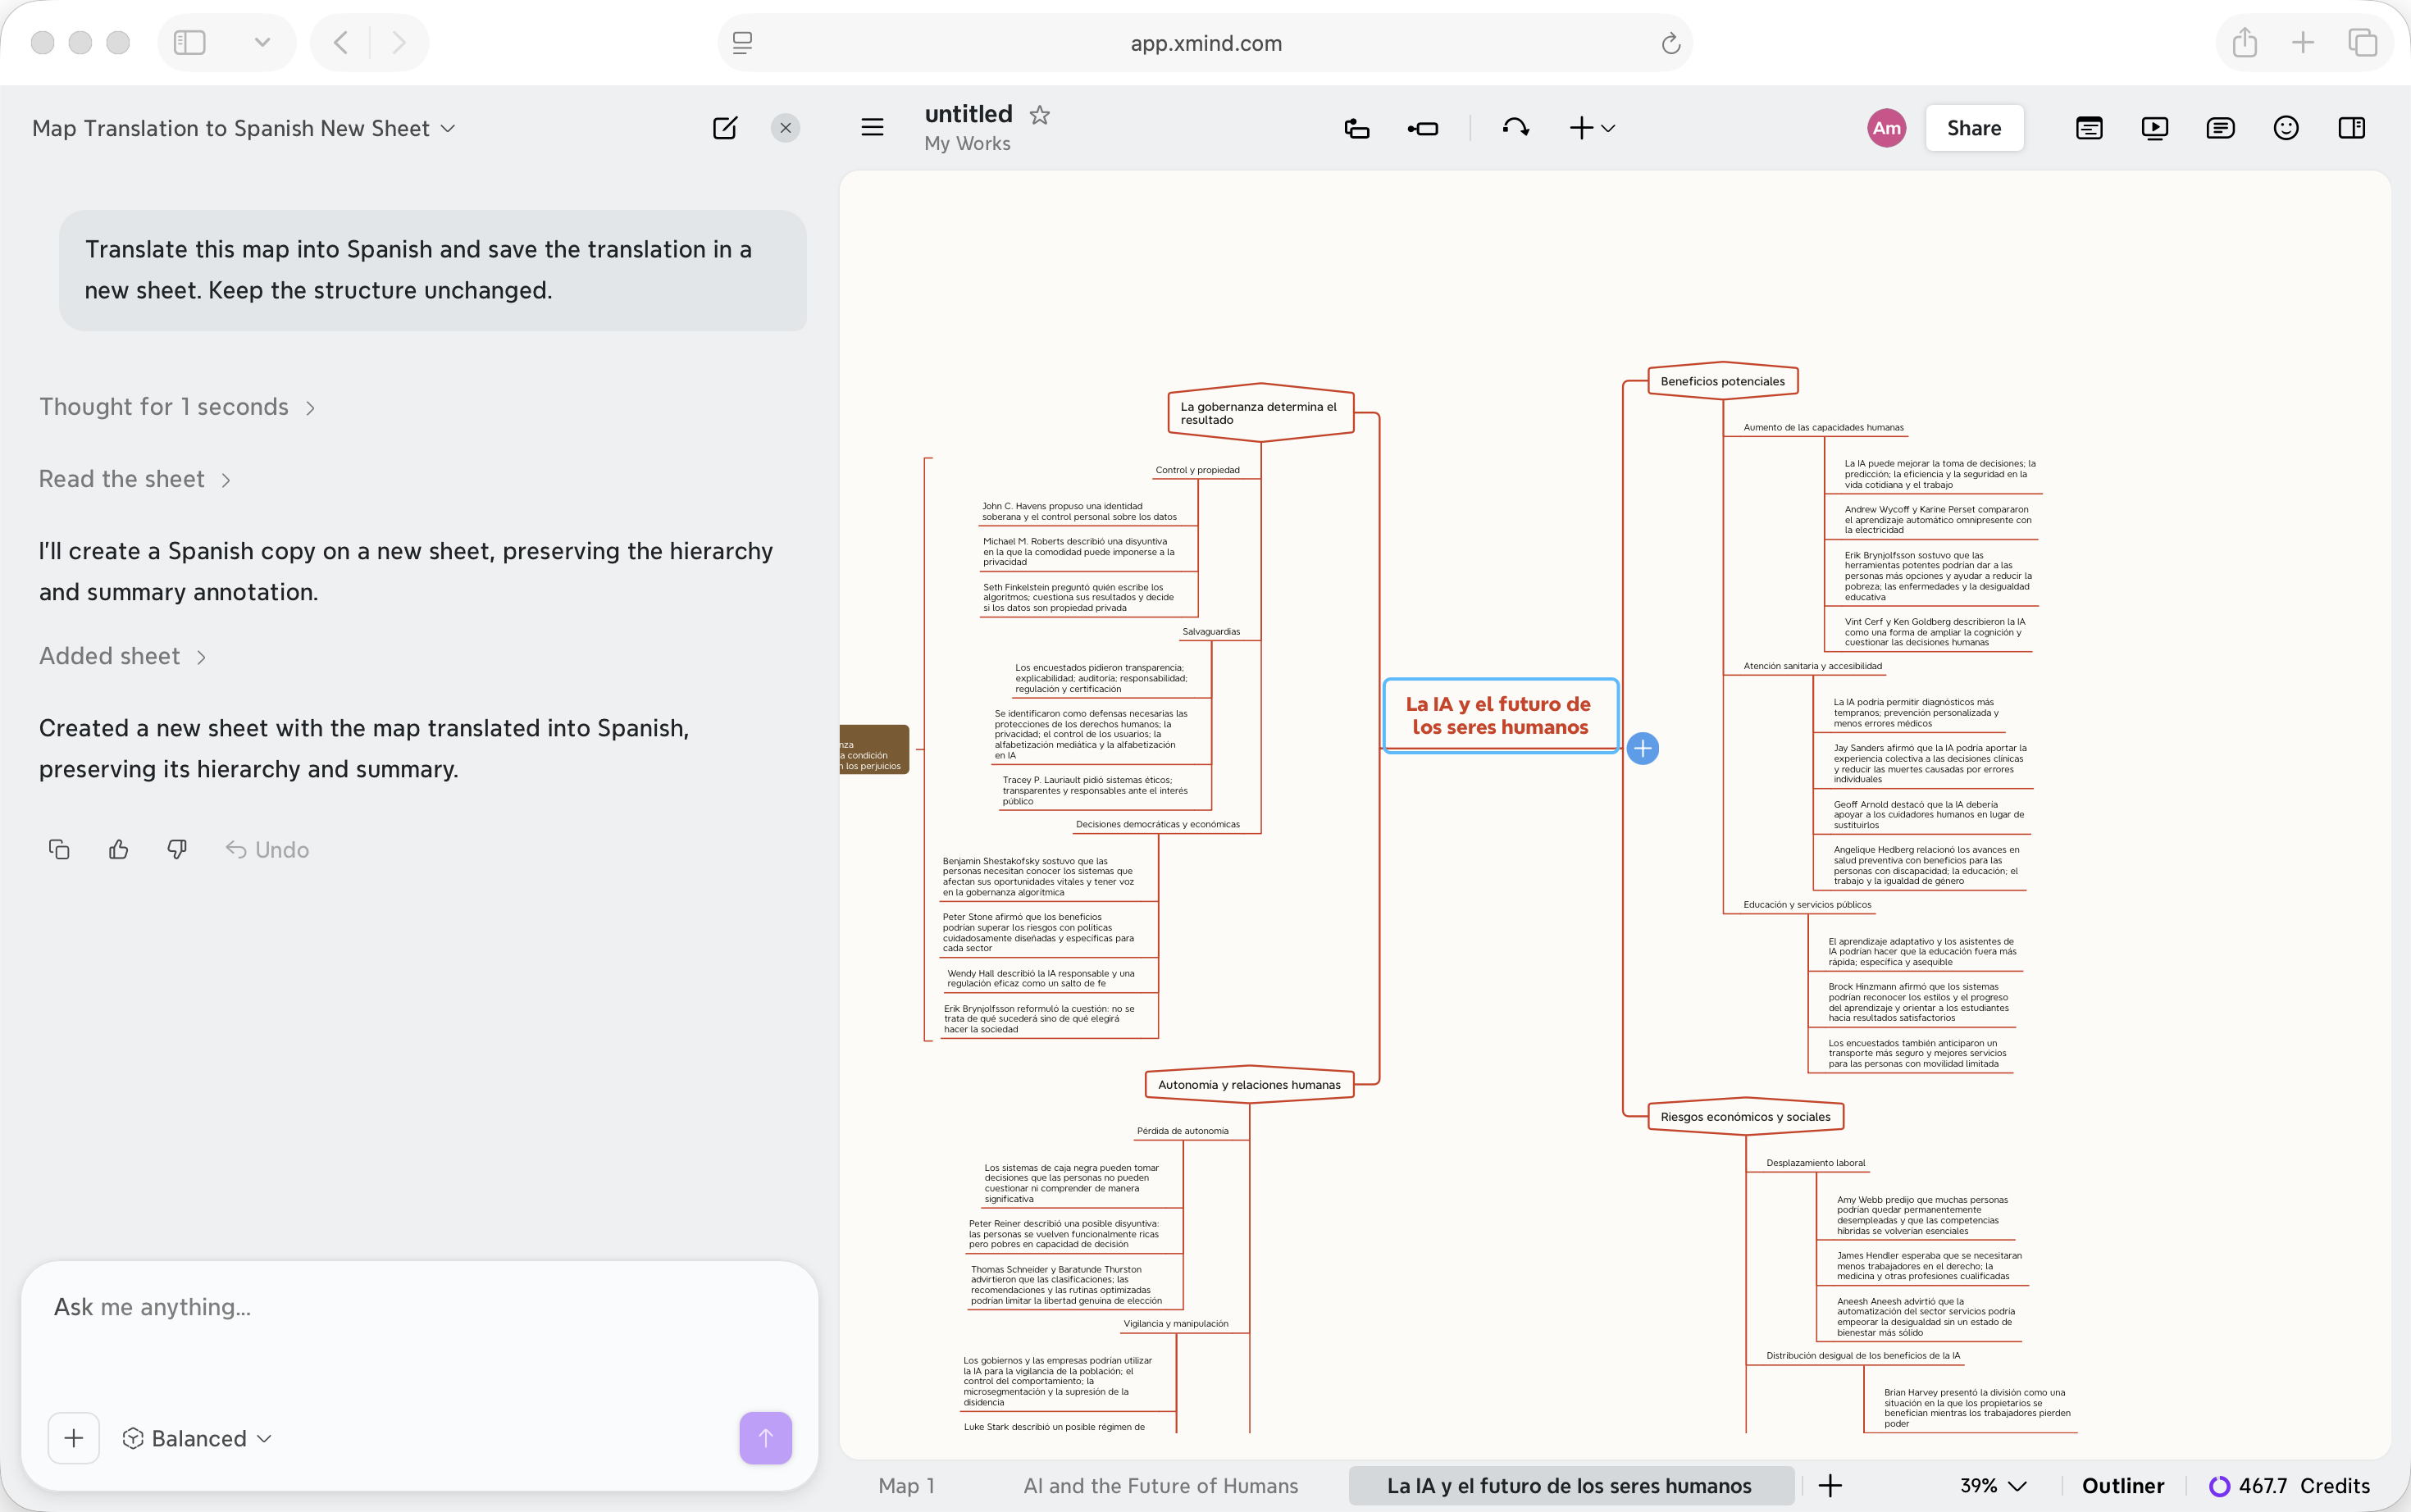This screenshot has height=1512, width=2411.
Task: Switch to AI and the Future of Humans tab
Action: click(1161, 1486)
